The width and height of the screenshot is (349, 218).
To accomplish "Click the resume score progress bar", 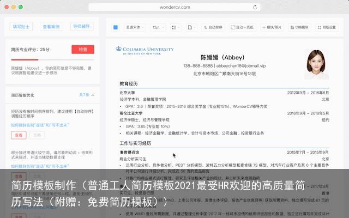I will click(52, 59).
